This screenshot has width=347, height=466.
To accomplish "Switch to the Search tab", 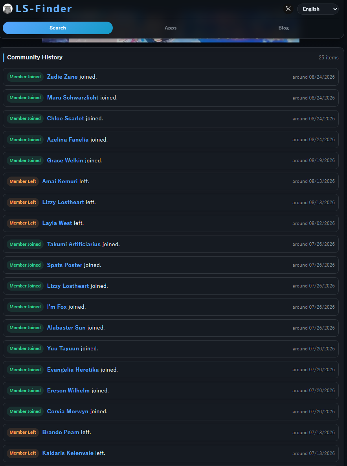I will (58, 28).
